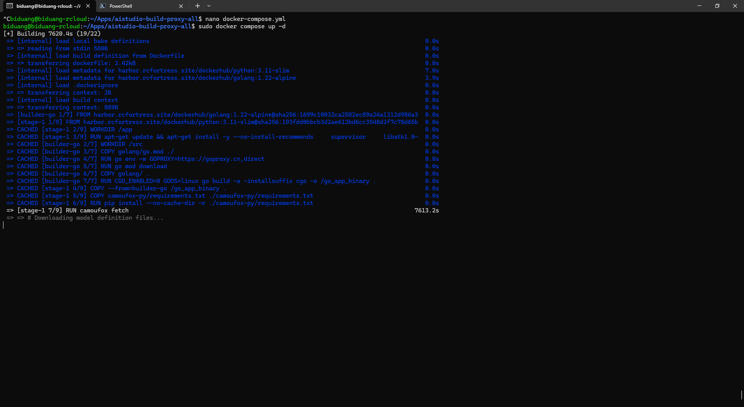744x407 pixels.
Task: Click the 'nano docker-compose.yml' command text
Action: tap(245, 19)
